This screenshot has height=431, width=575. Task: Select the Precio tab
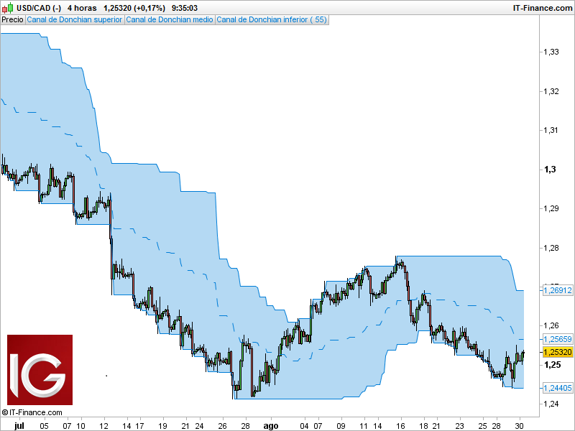(x=12, y=20)
